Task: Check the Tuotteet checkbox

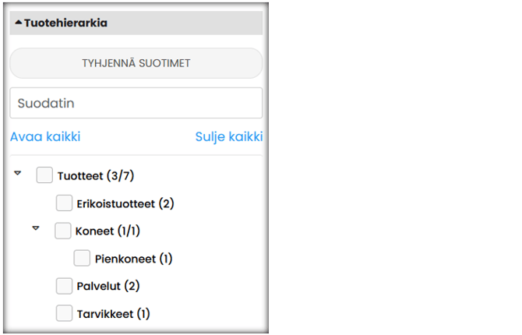Action: click(x=44, y=176)
